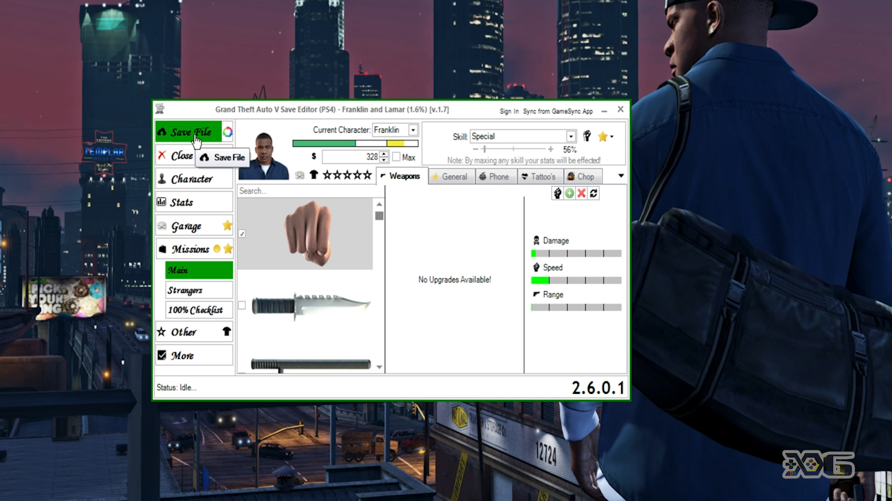Close the save editor window
Viewport: 892px width, 501px height.
(x=621, y=109)
